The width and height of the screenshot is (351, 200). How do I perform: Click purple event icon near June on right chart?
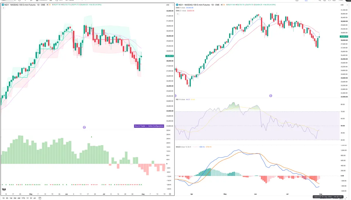coord(271,96)
